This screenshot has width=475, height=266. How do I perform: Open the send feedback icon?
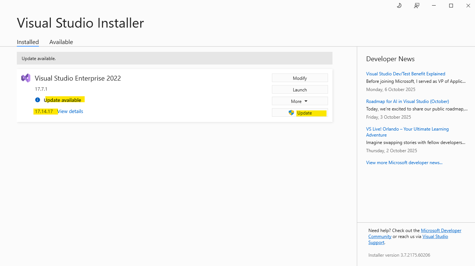(417, 6)
